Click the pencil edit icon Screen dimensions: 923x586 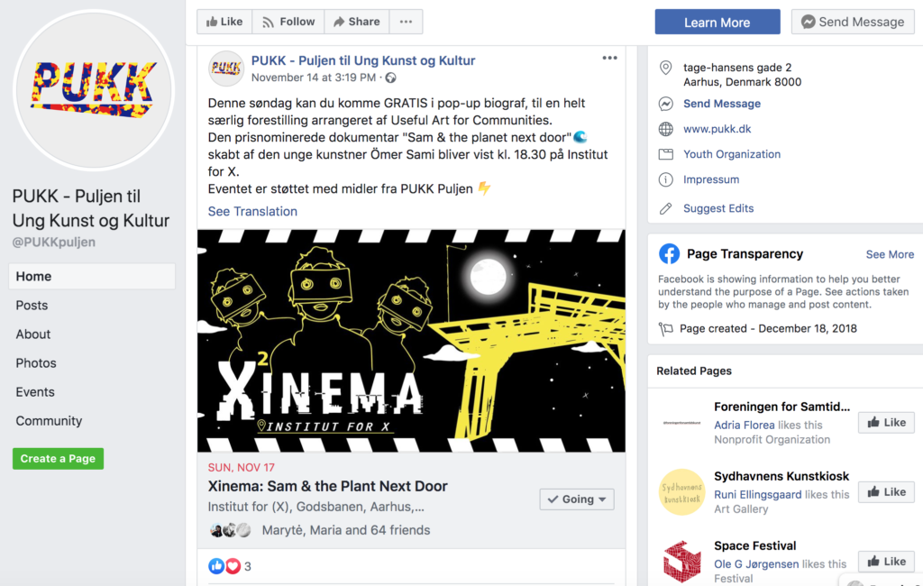[666, 208]
